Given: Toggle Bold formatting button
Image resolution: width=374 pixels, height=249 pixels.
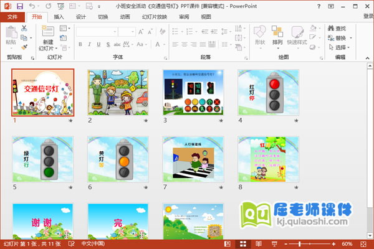Looking at the screenshot, I should [x=80, y=44].
